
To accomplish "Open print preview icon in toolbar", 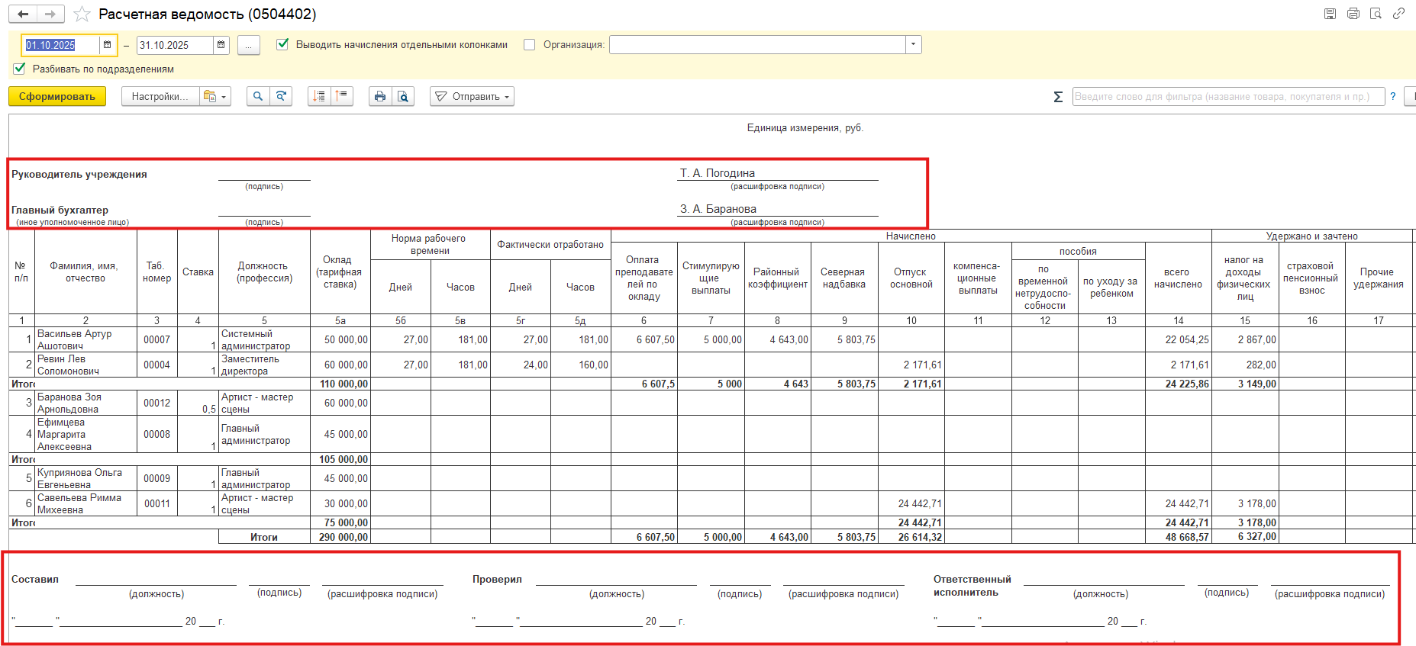I will pyautogui.click(x=403, y=96).
